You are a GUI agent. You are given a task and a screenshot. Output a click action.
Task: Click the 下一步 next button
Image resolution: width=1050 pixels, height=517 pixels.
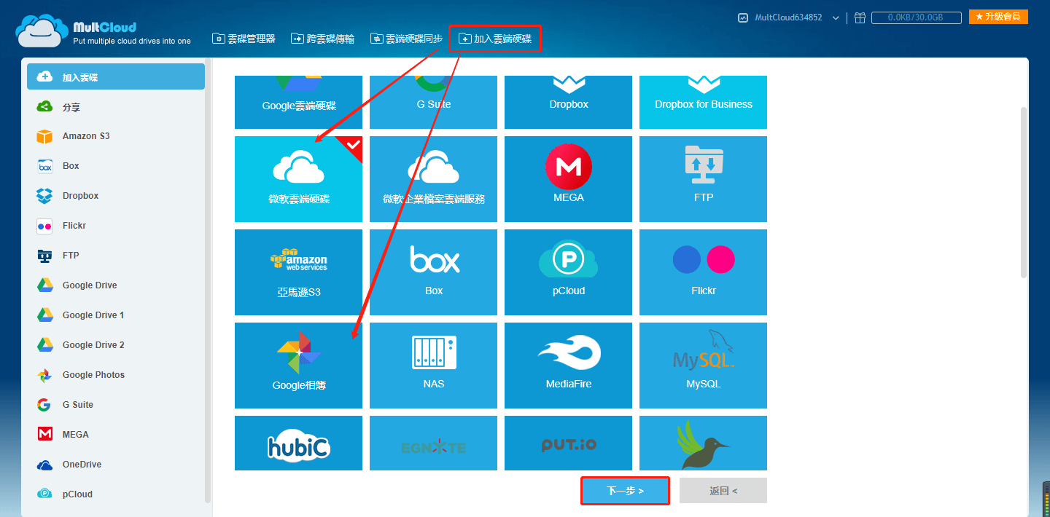click(x=625, y=491)
